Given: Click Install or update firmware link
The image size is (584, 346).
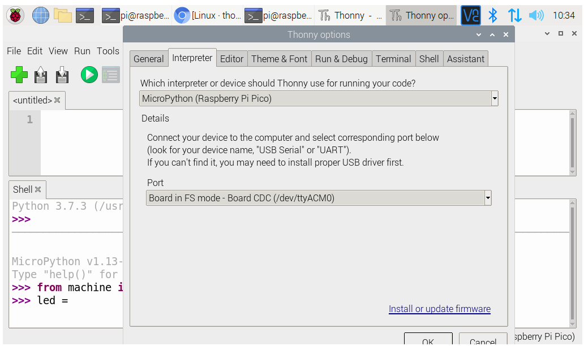Looking at the screenshot, I should [x=440, y=309].
